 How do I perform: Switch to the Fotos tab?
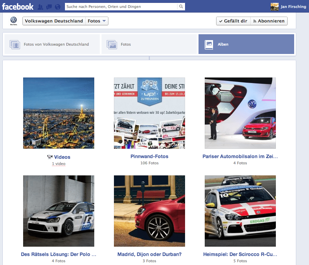click(x=149, y=44)
